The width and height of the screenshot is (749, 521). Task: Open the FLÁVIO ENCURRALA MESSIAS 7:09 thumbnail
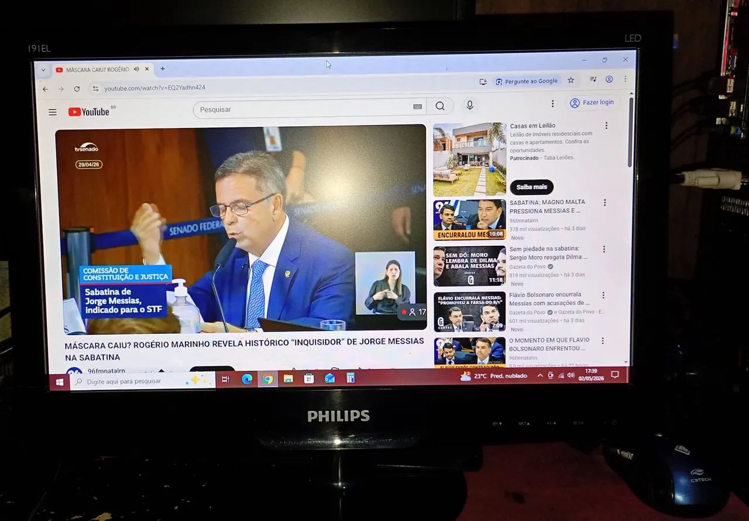tap(469, 312)
